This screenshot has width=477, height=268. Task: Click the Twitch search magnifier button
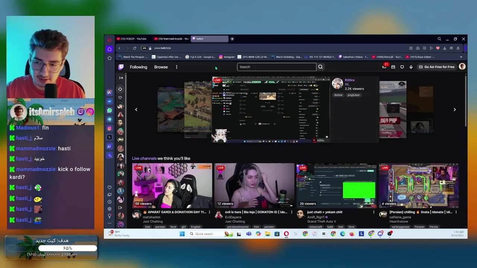(x=320, y=67)
